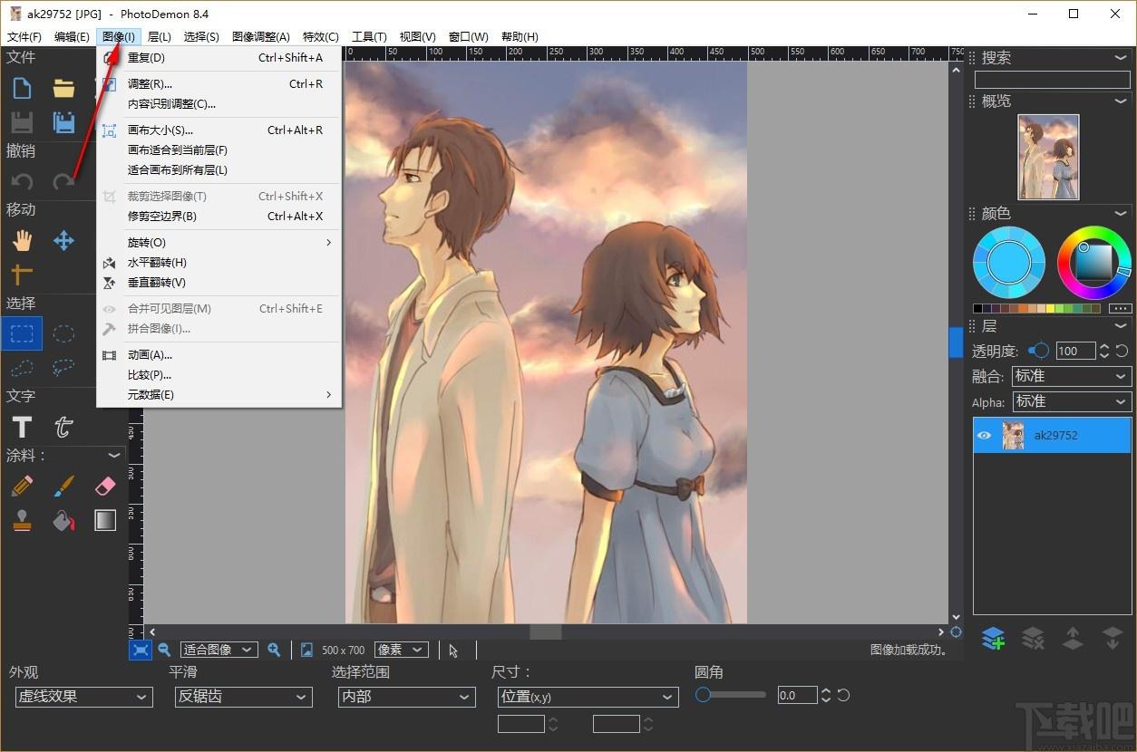Click the move layer down icon
1137x752 pixels.
click(1113, 639)
